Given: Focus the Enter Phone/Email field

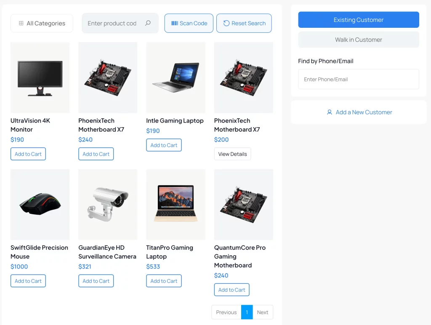Looking at the screenshot, I should tap(359, 79).
